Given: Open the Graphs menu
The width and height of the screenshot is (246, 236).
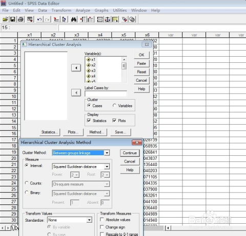Looking at the screenshot, I should coord(101,10).
